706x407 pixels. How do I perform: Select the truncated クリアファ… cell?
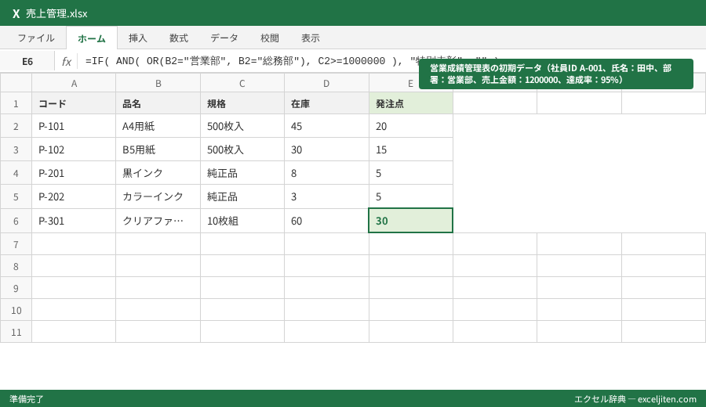[158, 221]
